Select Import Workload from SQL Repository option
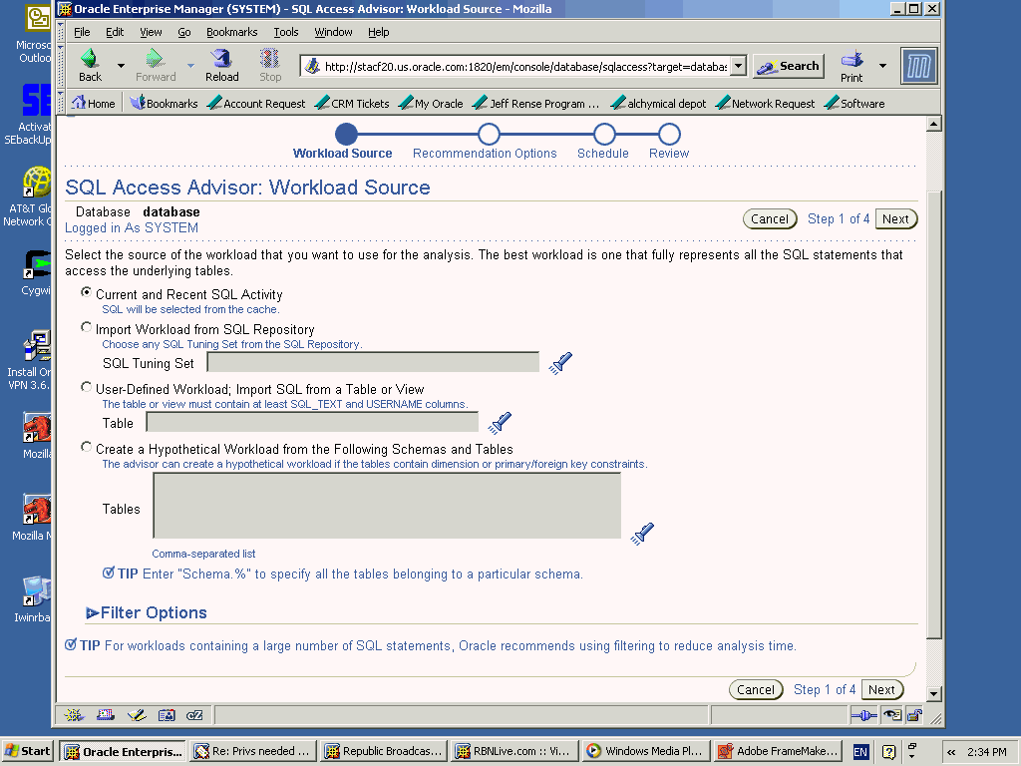Image resolution: width=1021 pixels, height=766 pixels. click(87, 328)
